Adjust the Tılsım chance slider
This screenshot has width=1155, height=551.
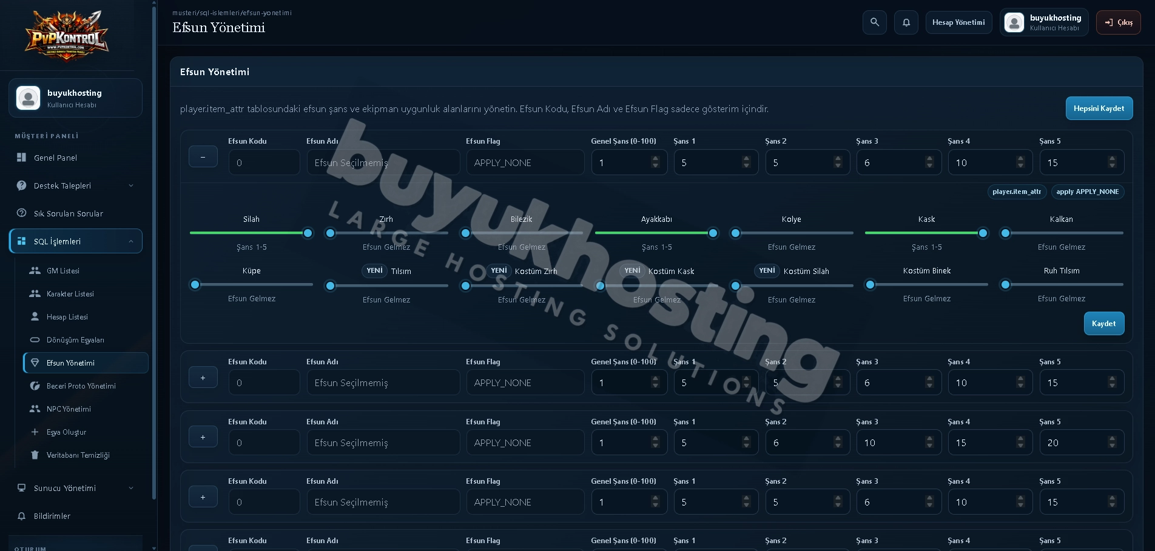pos(386,286)
